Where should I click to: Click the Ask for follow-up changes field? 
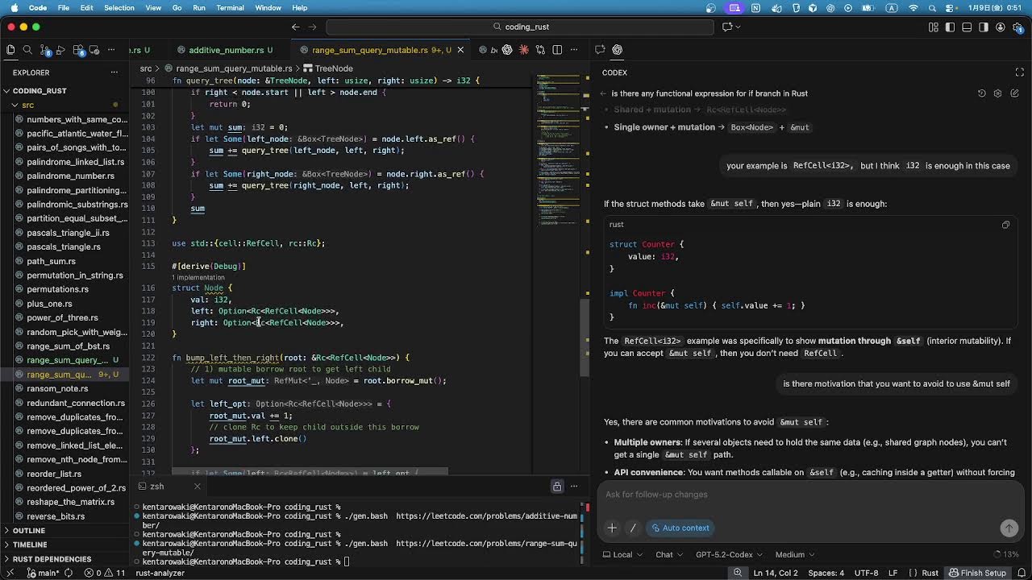coord(810,495)
